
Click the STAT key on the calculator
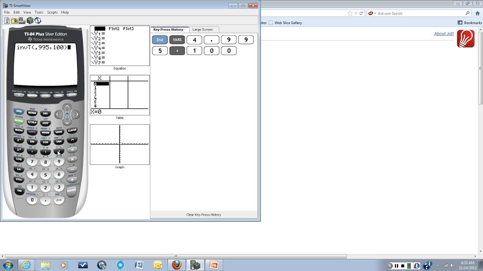46,123
